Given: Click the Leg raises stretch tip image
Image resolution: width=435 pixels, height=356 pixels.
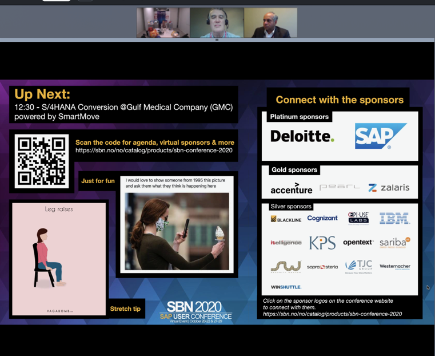Looking at the screenshot, I should click(x=59, y=259).
